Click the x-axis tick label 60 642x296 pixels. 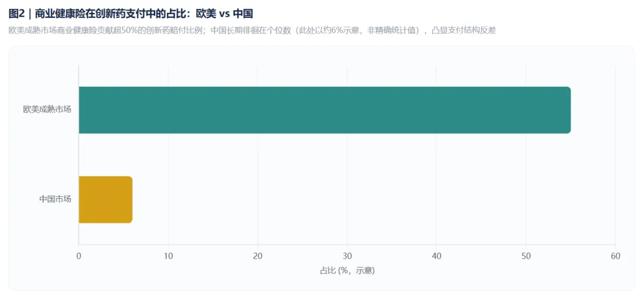pyautogui.click(x=615, y=256)
